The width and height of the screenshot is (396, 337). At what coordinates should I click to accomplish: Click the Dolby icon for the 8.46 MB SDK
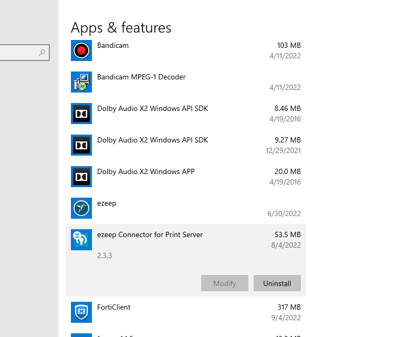[x=81, y=114]
